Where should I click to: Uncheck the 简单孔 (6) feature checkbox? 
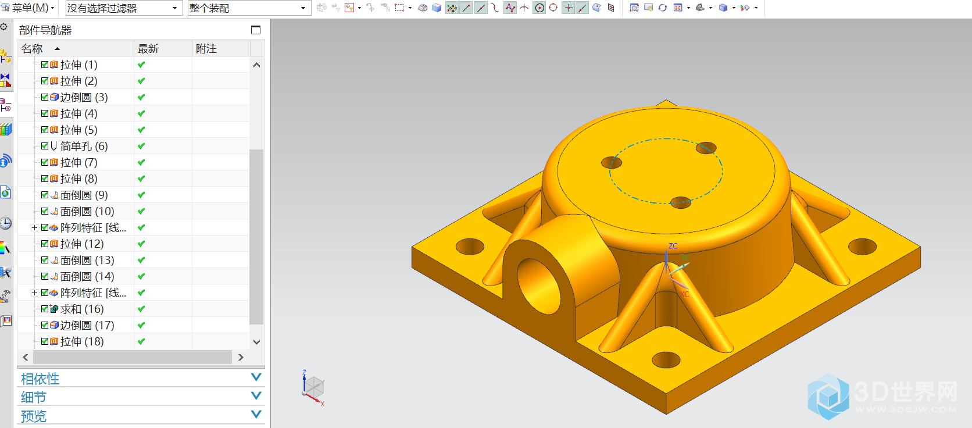tap(45, 146)
